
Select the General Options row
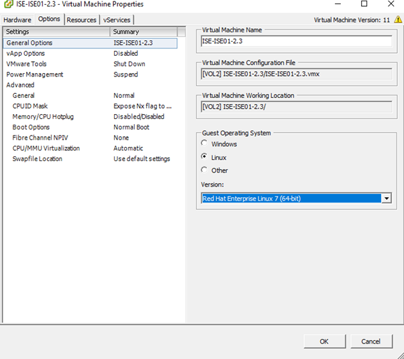[x=90, y=43]
